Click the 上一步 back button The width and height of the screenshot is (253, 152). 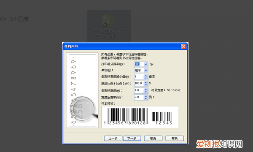113,138
